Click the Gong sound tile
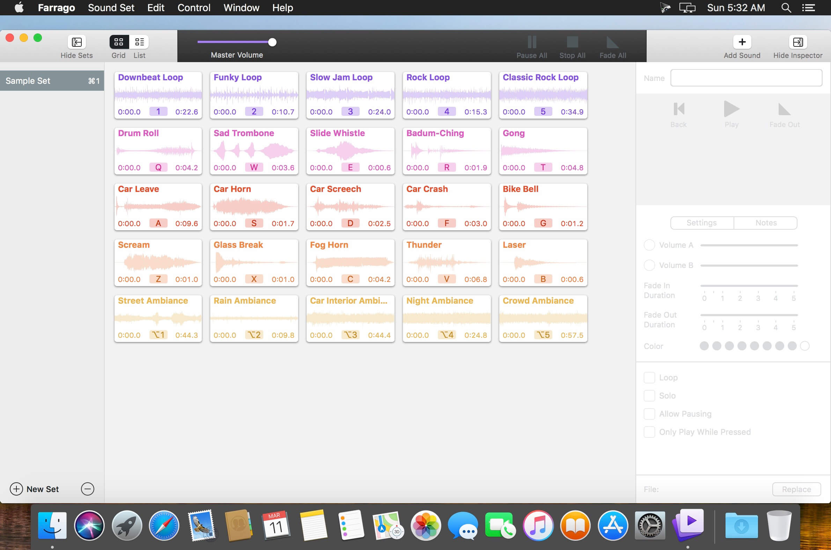 [543, 150]
